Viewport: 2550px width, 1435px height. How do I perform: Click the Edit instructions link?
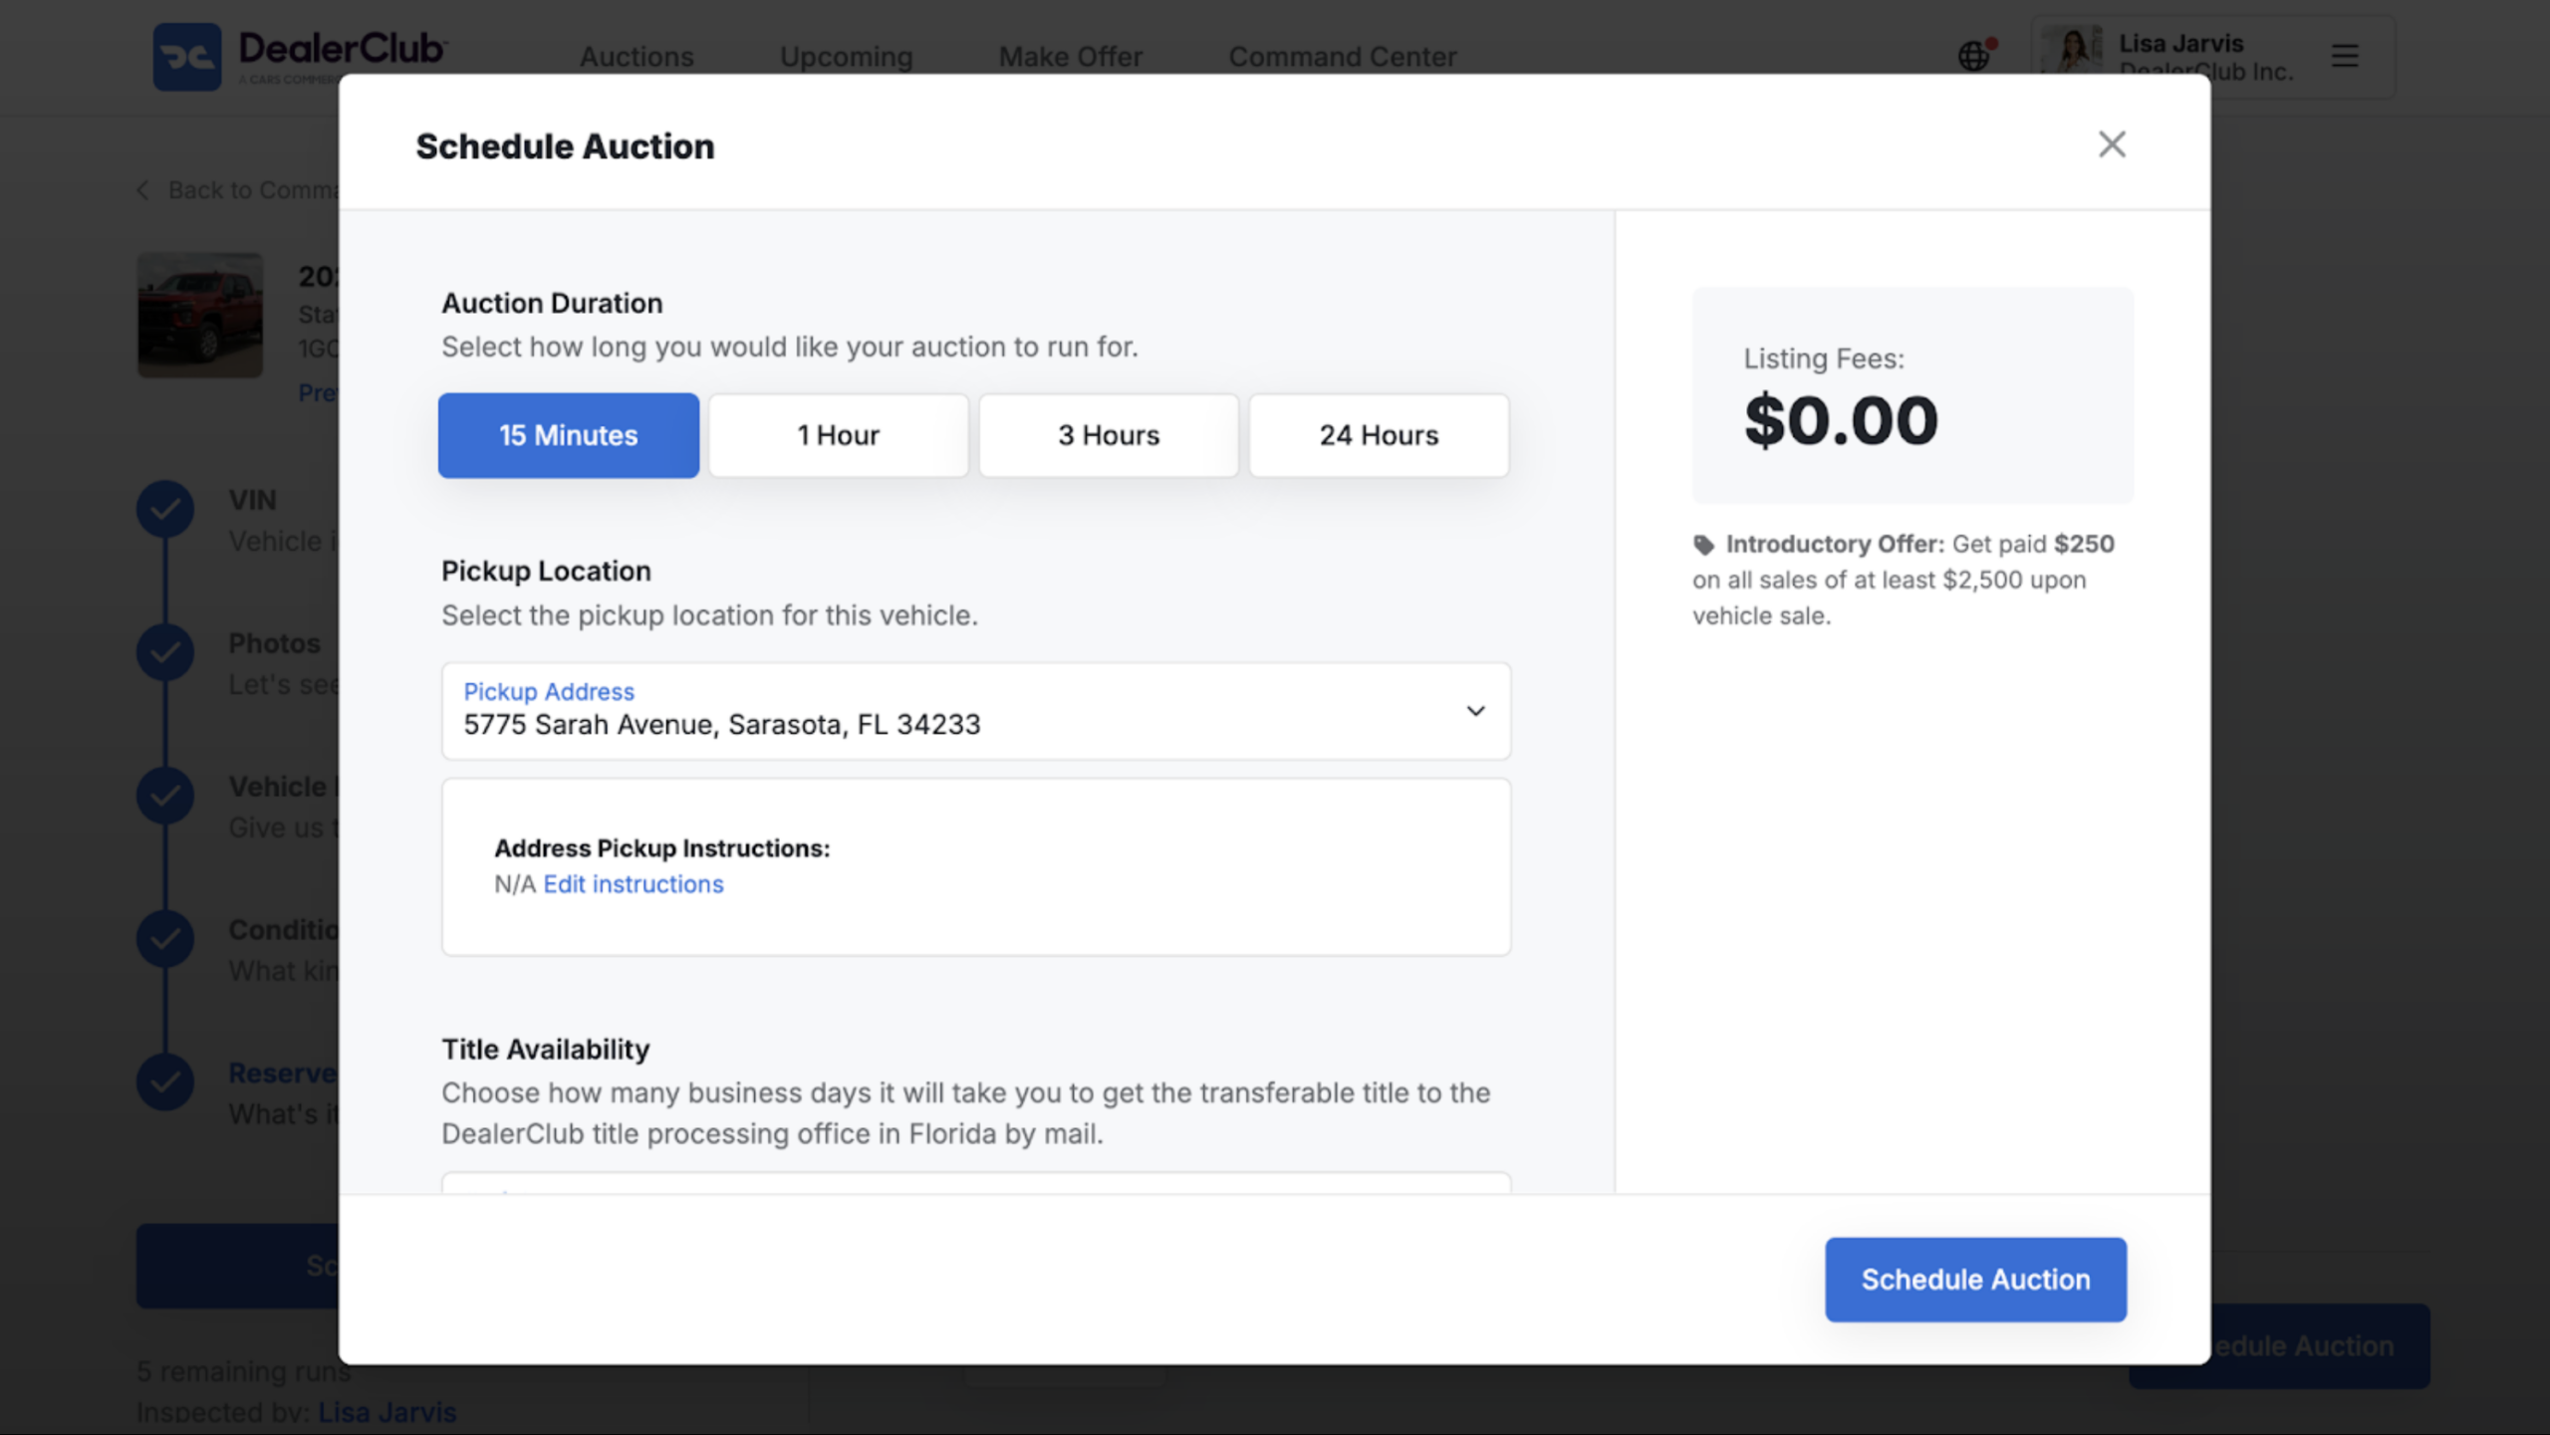[634, 884]
